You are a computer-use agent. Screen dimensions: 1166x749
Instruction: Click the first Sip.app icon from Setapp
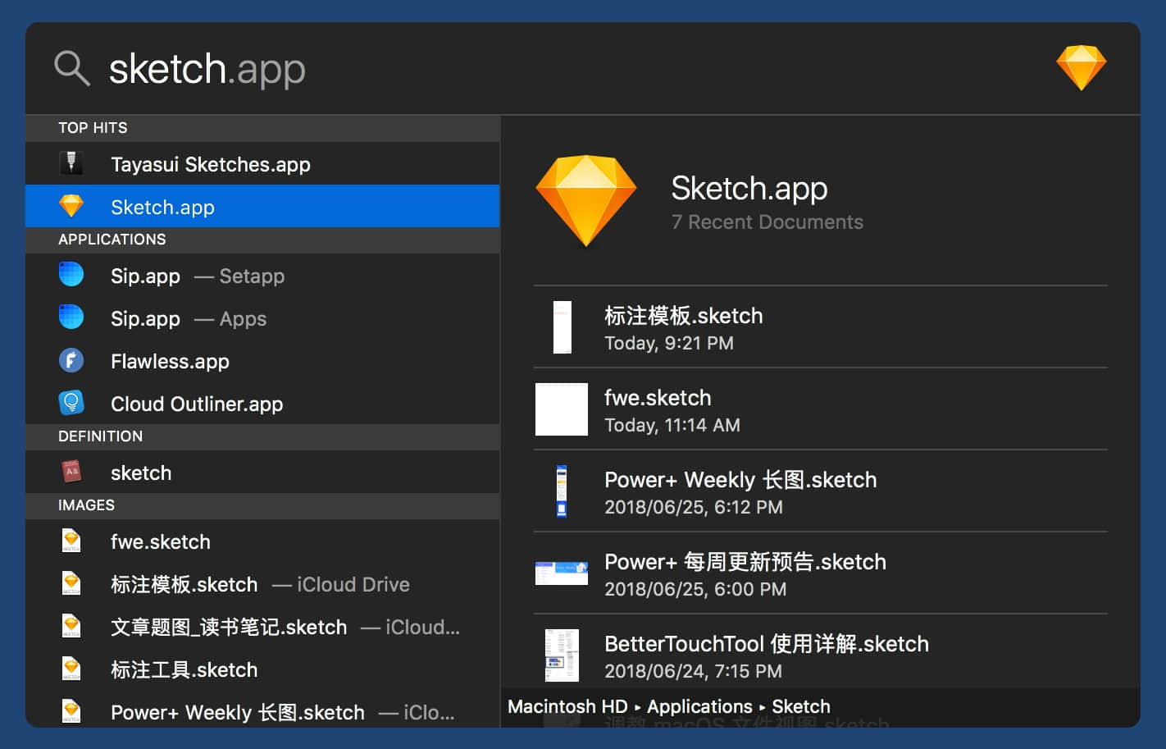(x=71, y=275)
